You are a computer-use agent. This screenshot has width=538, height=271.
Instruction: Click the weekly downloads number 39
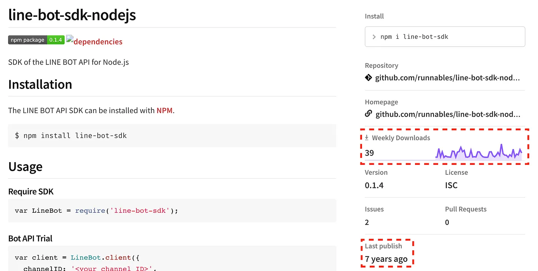click(x=369, y=153)
